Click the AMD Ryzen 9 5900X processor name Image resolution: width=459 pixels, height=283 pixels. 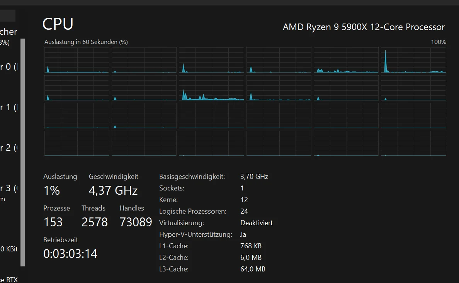pos(364,27)
